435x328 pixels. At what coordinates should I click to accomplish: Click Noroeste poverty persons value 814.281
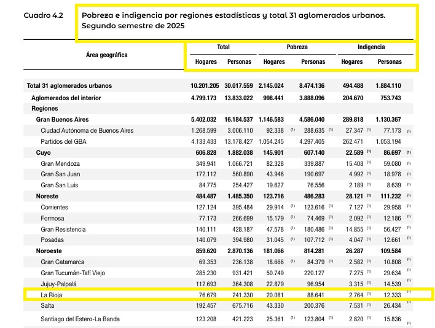tap(314, 251)
